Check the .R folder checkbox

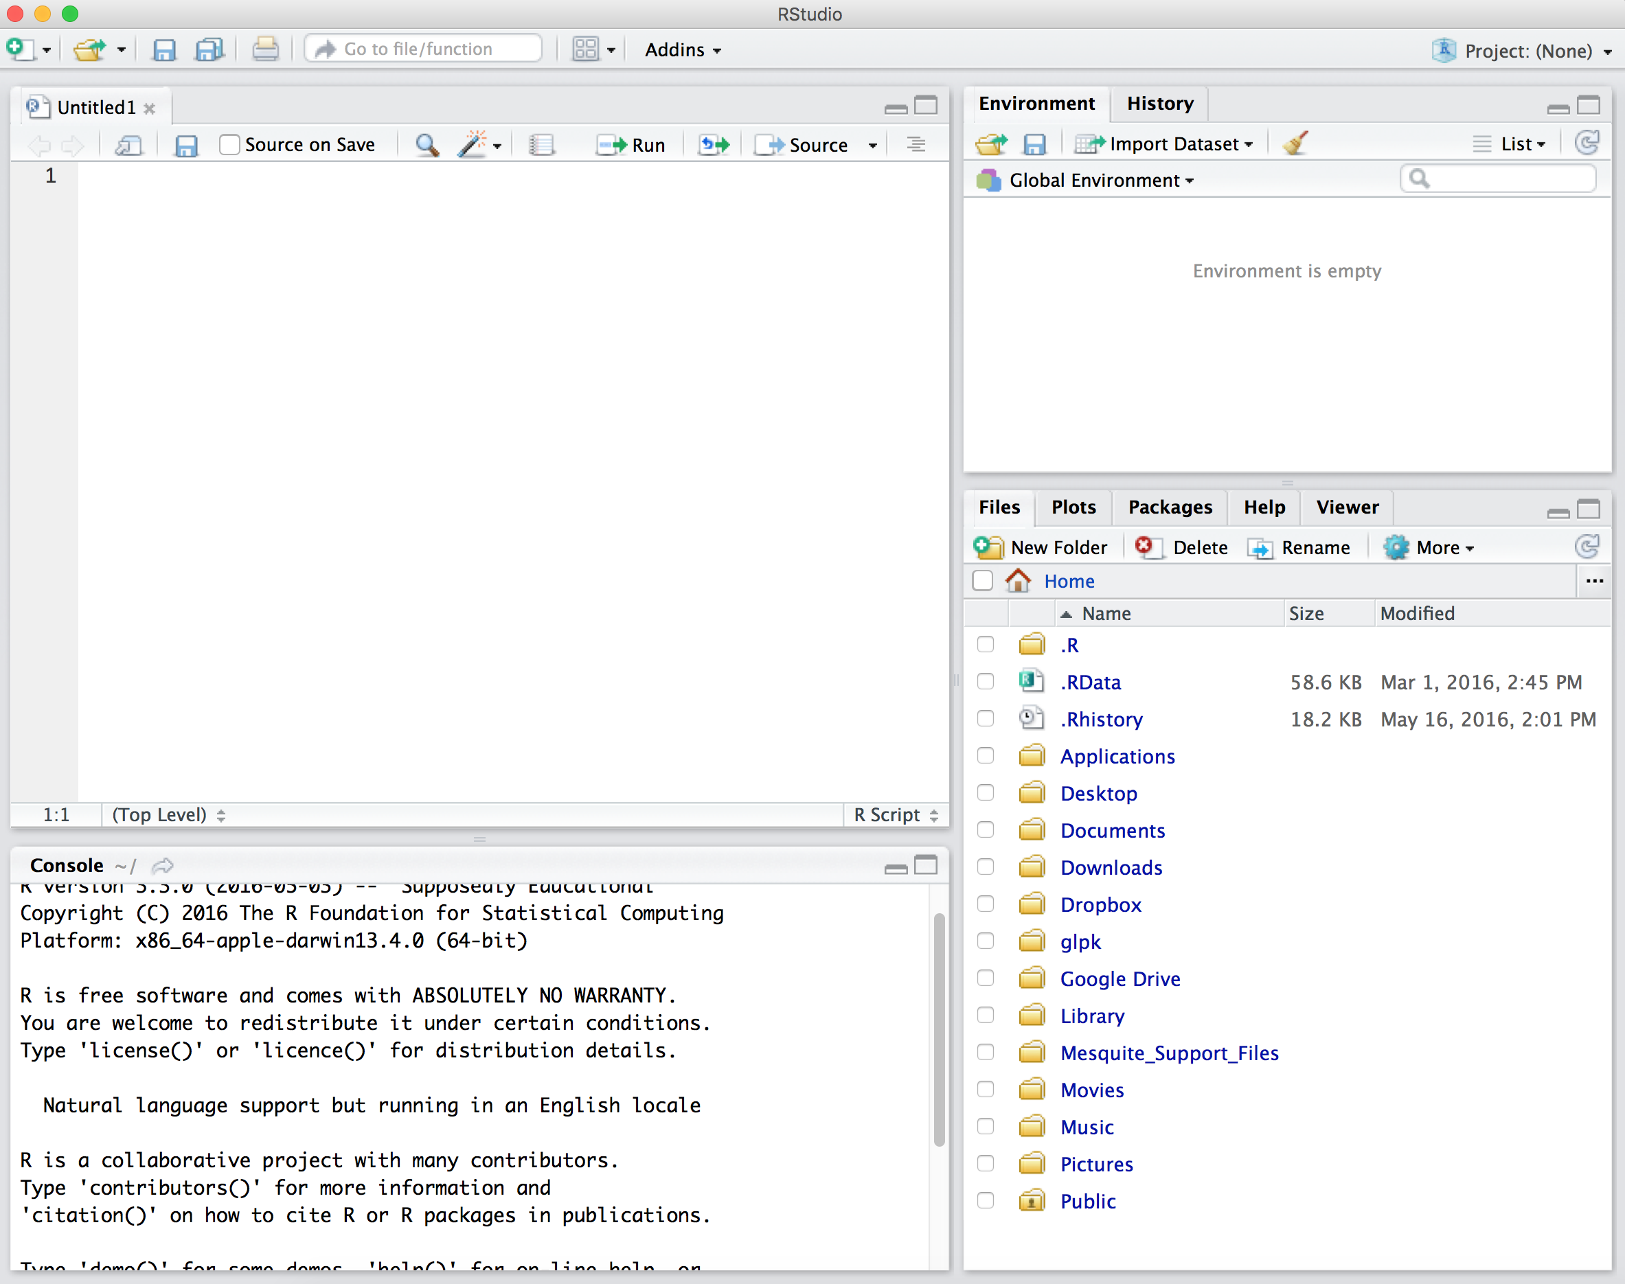[986, 645]
